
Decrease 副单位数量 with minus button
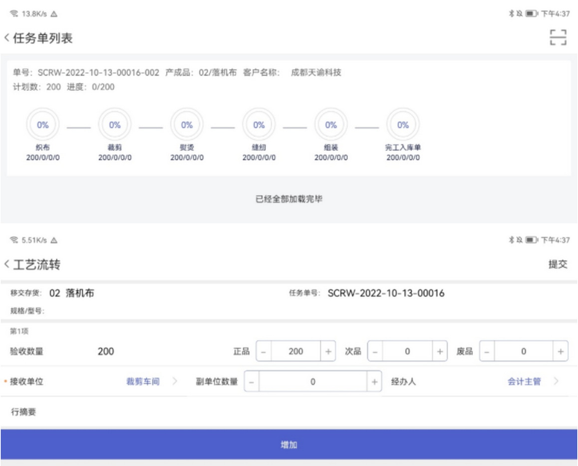(x=252, y=382)
